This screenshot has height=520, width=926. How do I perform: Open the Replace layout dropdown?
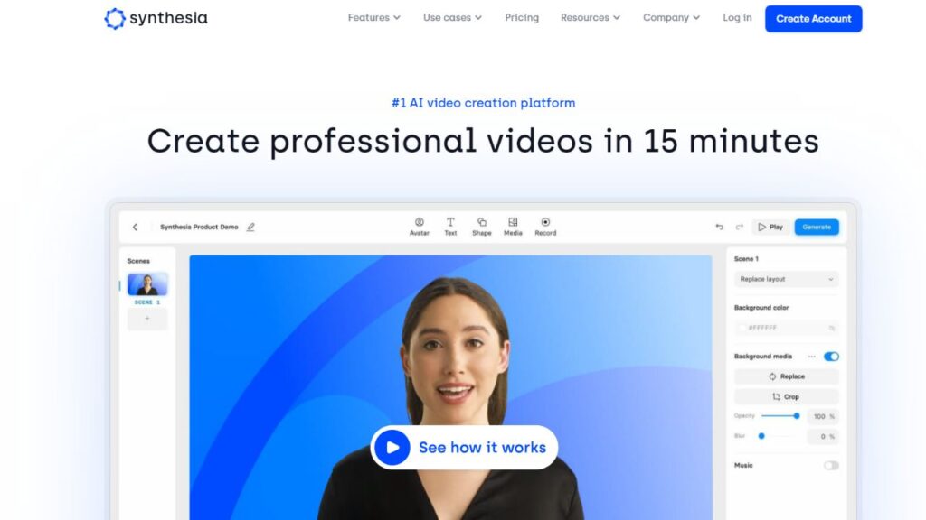tap(786, 280)
